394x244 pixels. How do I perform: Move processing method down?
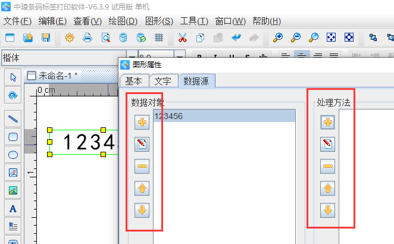[327, 210]
